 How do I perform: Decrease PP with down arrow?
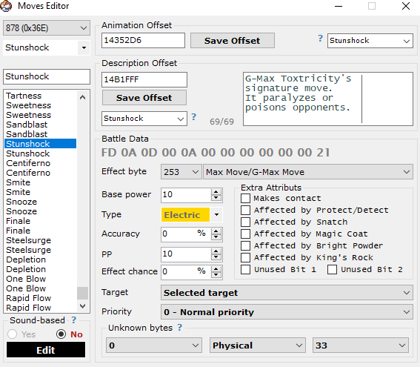coord(216,257)
